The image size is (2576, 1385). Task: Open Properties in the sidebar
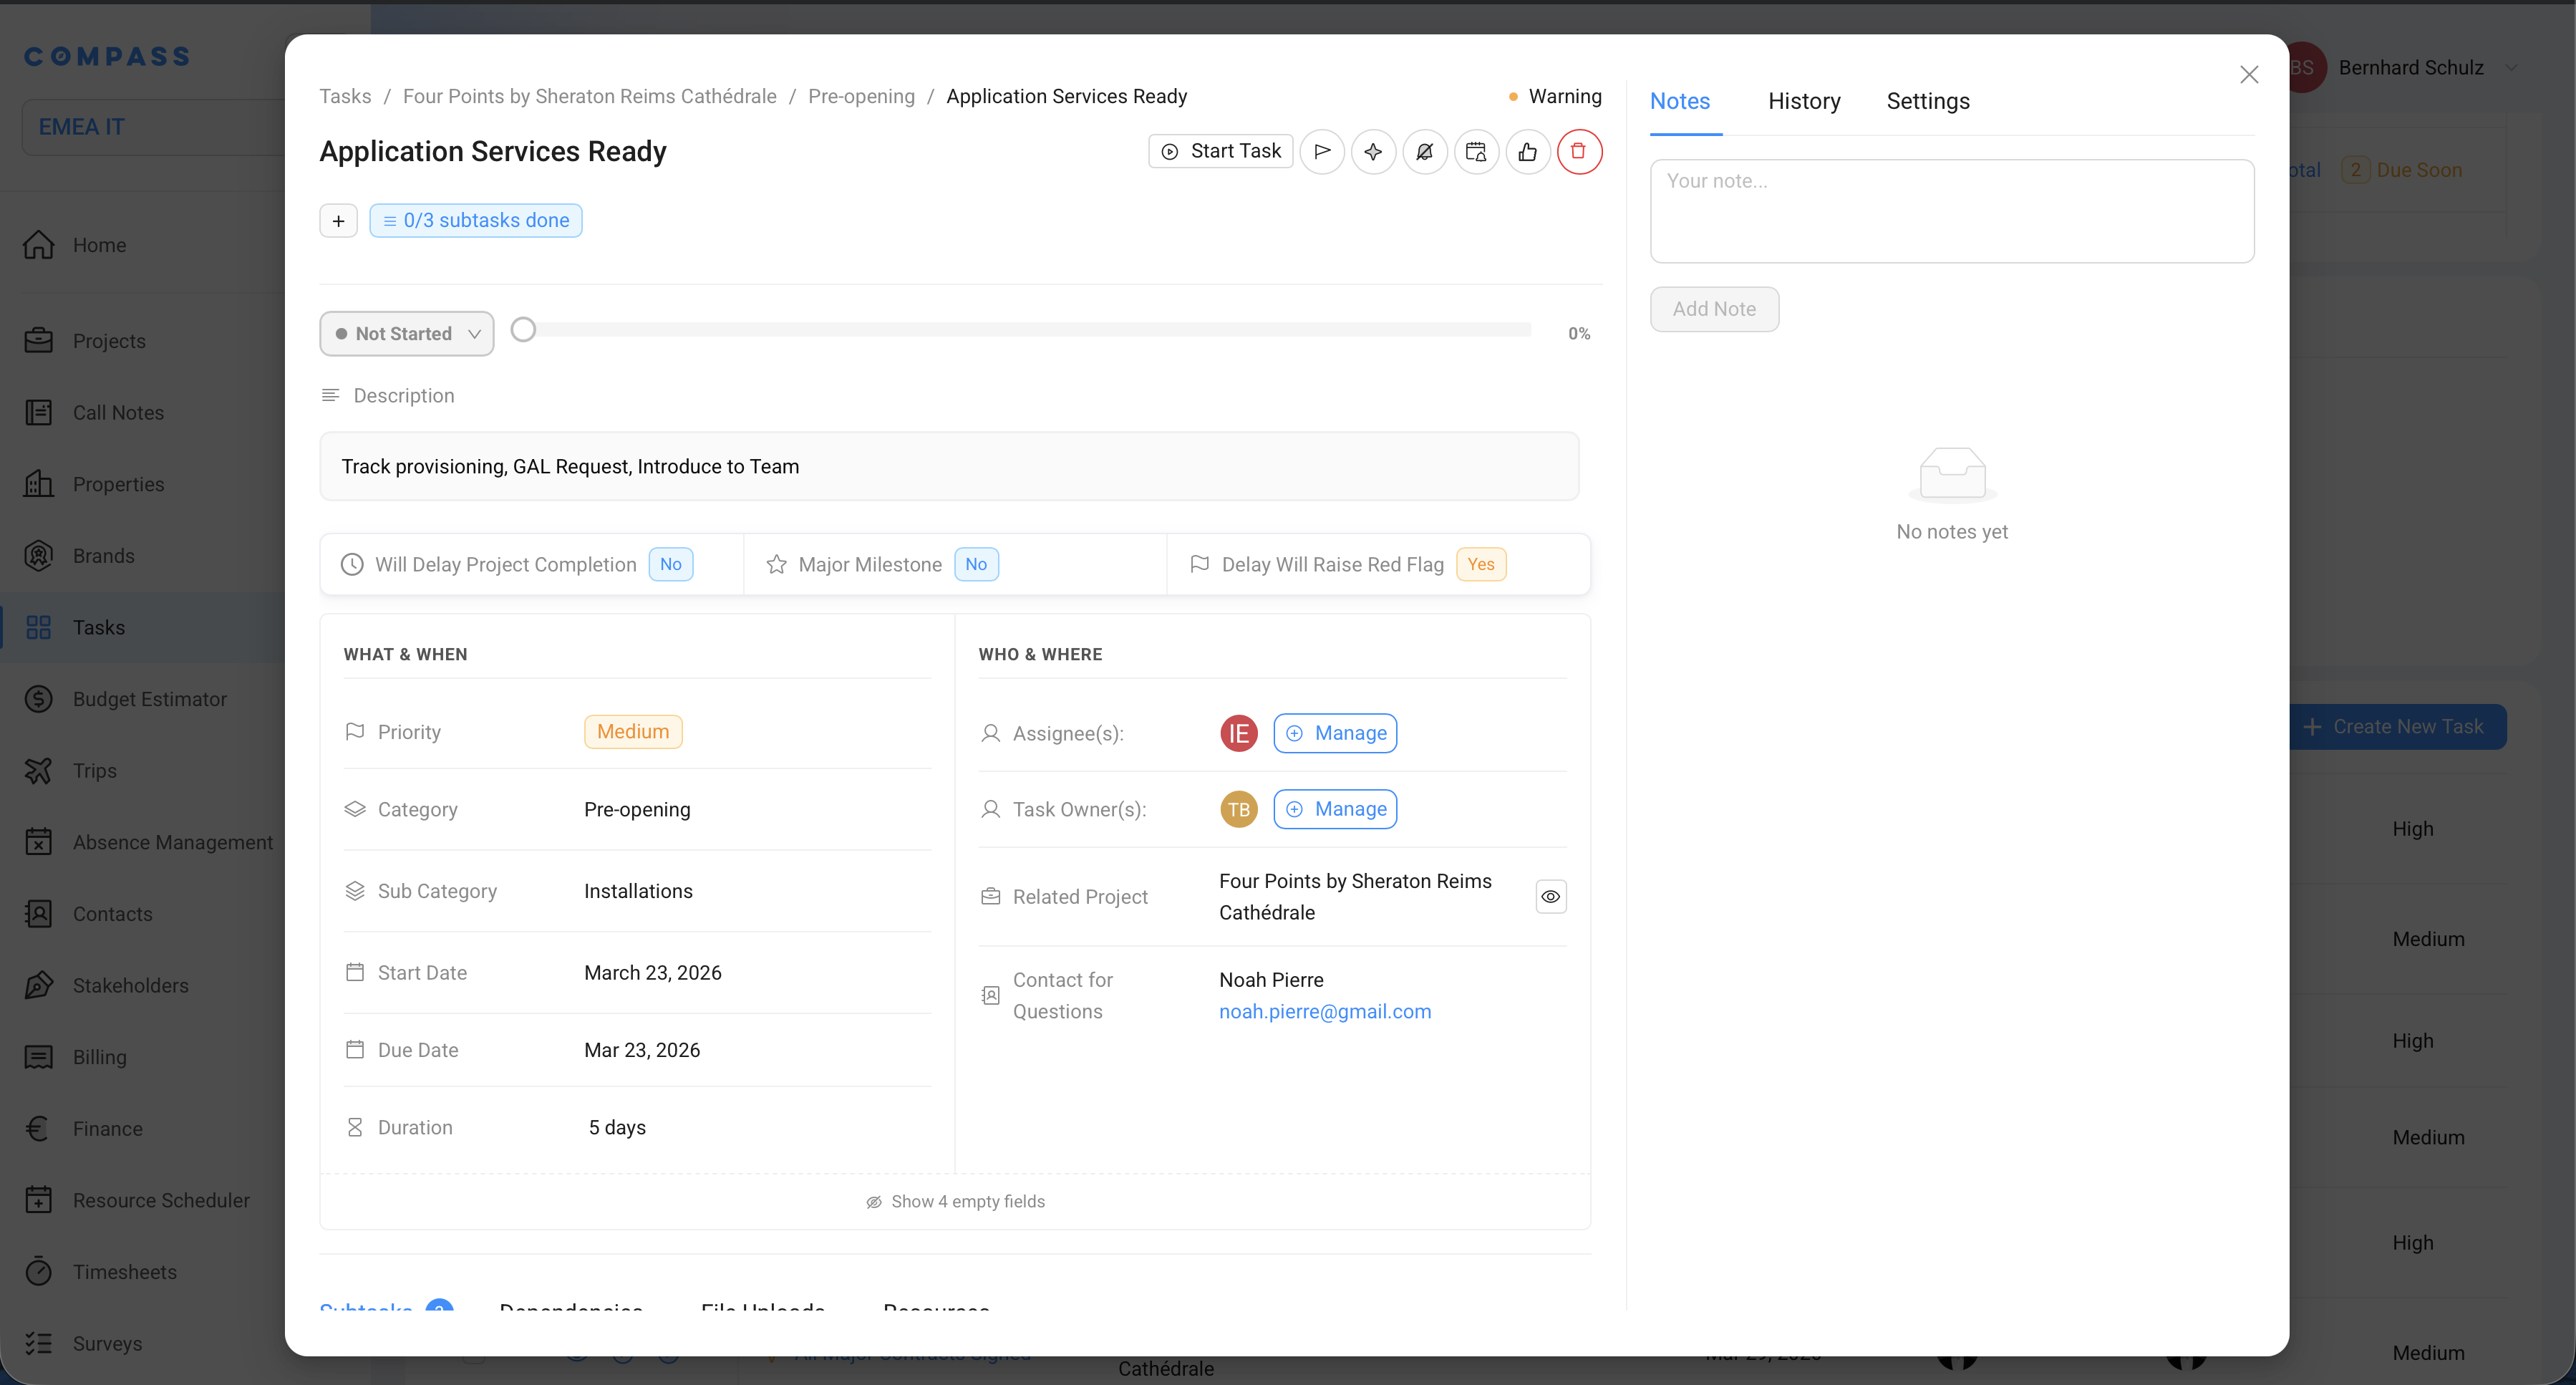click(118, 484)
